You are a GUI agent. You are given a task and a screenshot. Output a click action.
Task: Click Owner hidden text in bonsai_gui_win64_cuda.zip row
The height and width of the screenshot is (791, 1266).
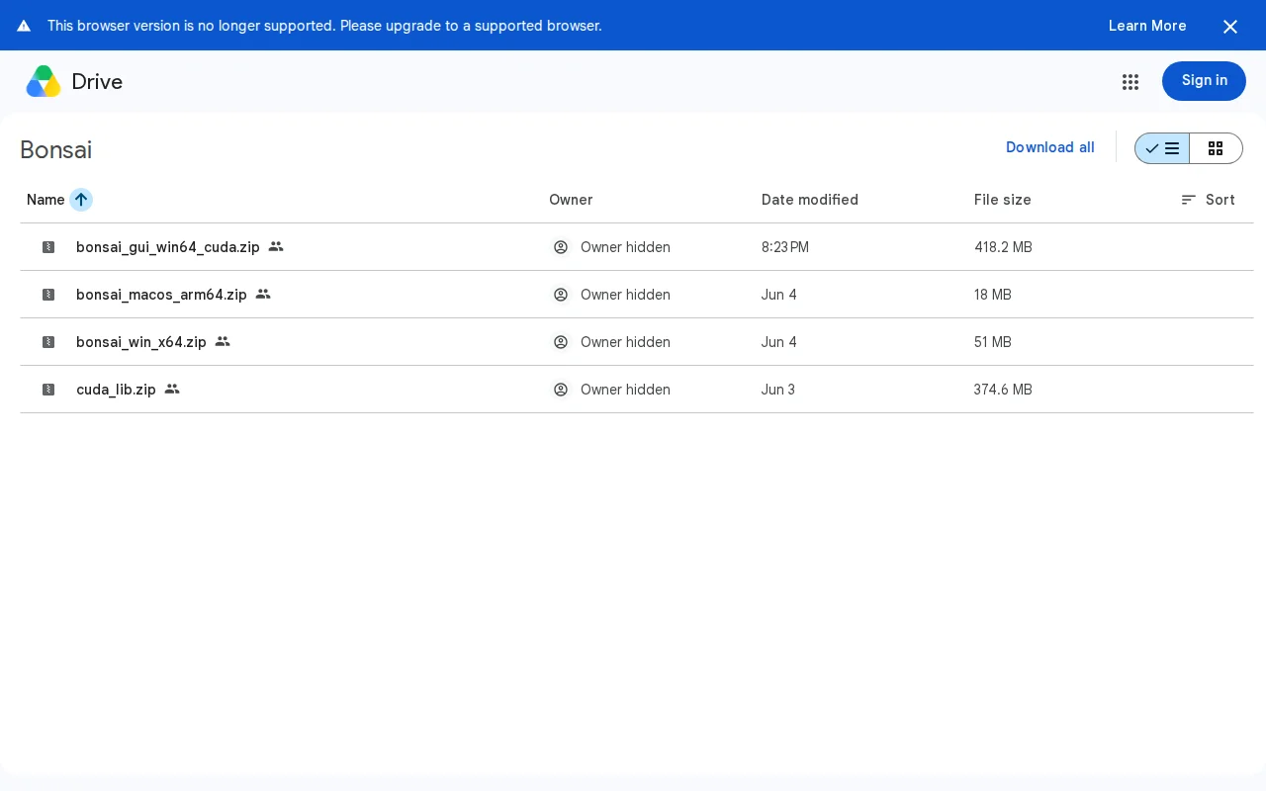[625, 247]
